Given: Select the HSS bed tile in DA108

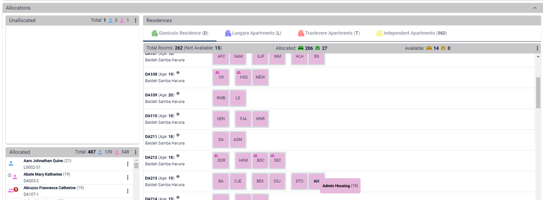Looking at the screenshot, I should (244, 77).
